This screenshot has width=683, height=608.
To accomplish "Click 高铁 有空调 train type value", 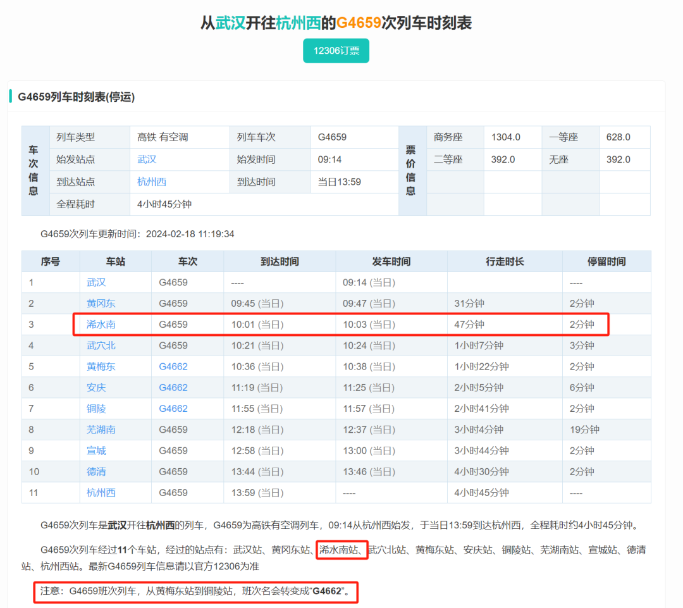I will pos(163,137).
